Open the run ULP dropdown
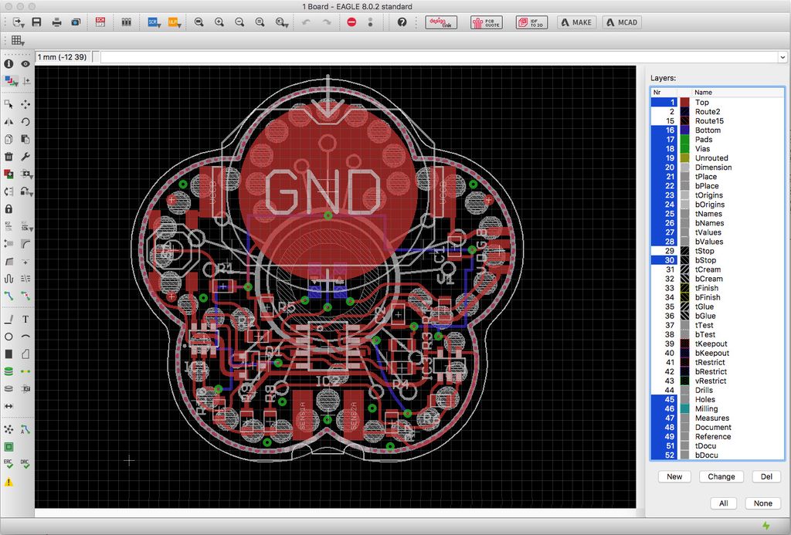Image resolution: width=791 pixels, height=535 pixels. (174, 22)
